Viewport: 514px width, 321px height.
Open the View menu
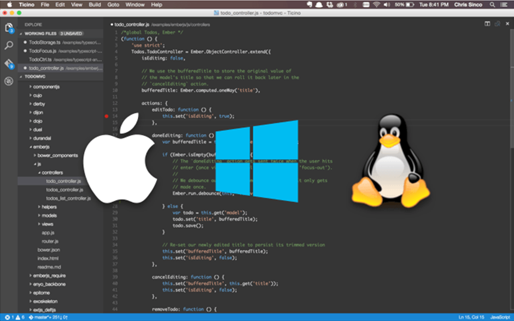tap(77, 4)
